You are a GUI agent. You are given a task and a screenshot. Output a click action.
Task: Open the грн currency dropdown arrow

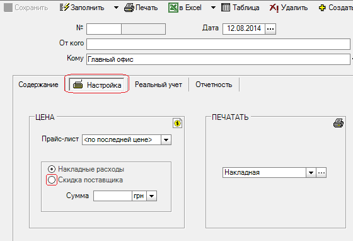click(151, 196)
